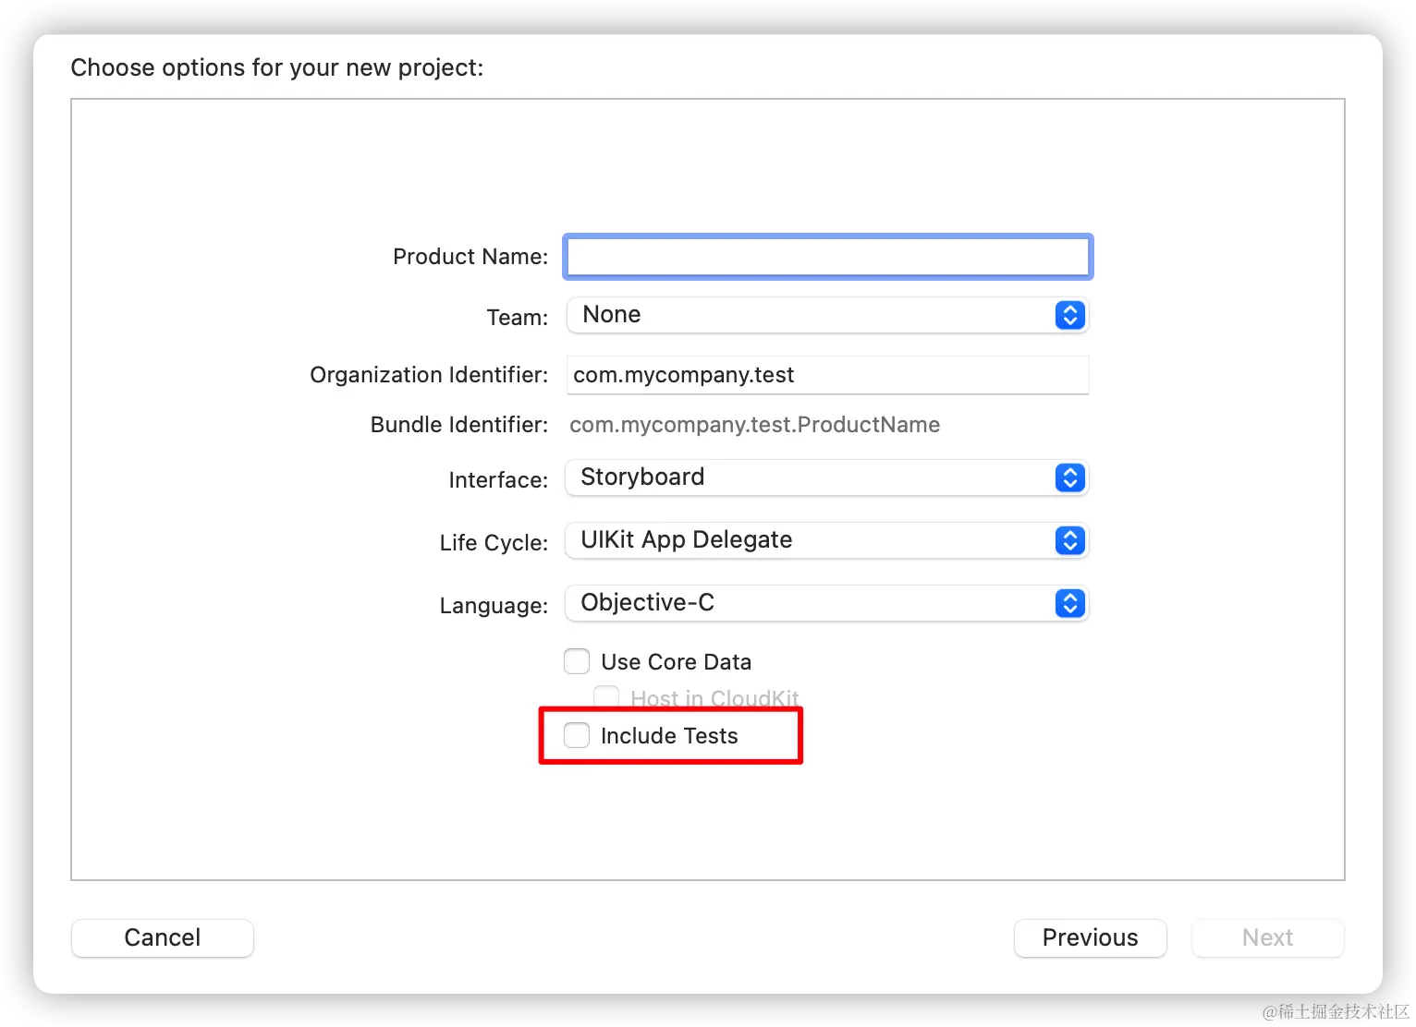
Task: Click the Bundle Identifier value text
Action: 754,425
